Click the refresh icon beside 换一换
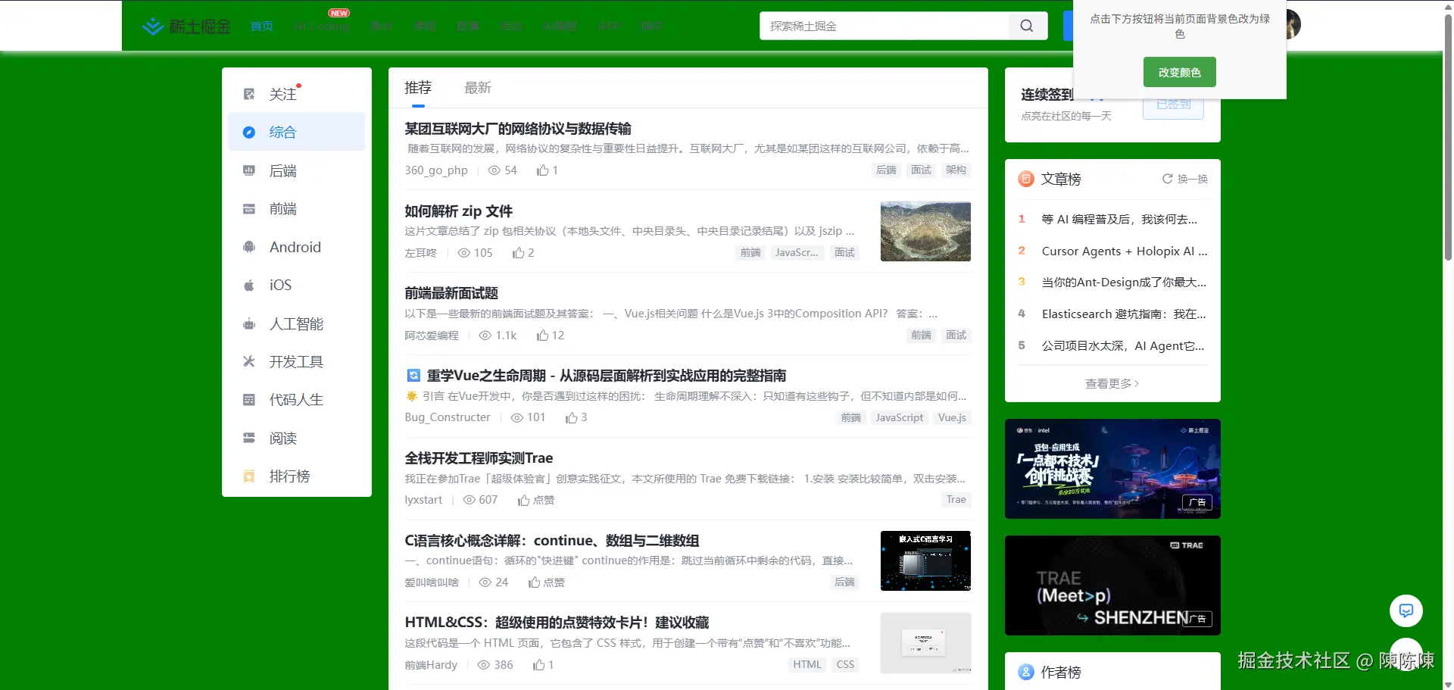Viewport: 1454px width, 690px height. click(x=1168, y=179)
